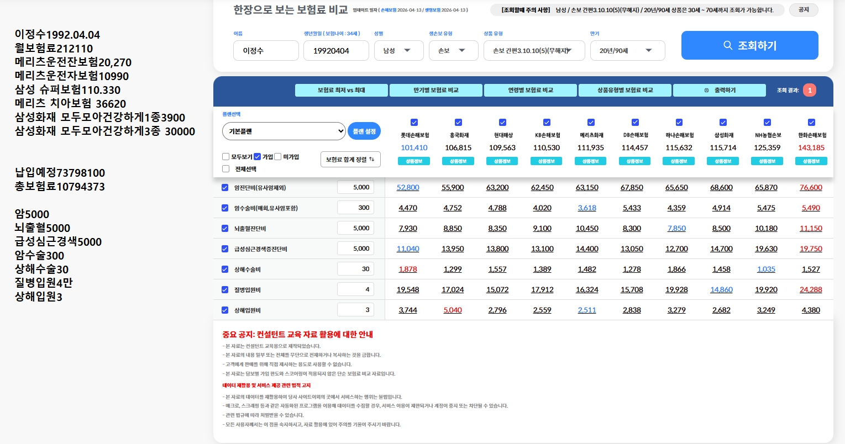Click the 출력하기 print option
This screenshot has width=845, height=444.
click(720, 89)
